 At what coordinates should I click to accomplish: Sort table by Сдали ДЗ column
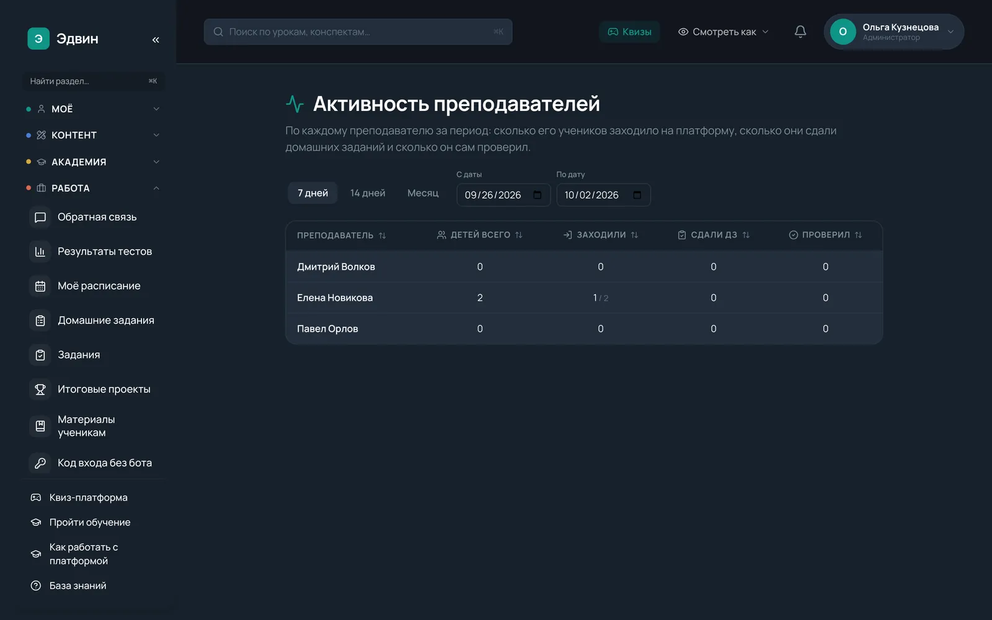click(714, 235)
